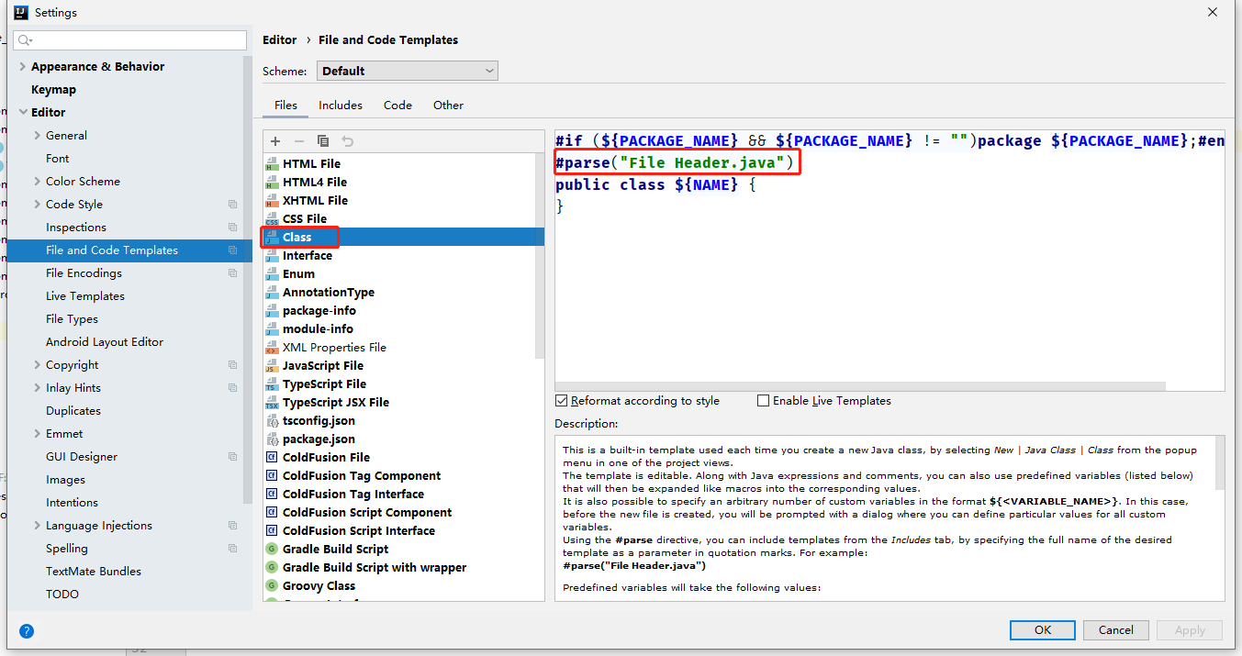Expand the Language Injections node
This screenshot has width=1242, height=656.
click(x=38, y=526)
